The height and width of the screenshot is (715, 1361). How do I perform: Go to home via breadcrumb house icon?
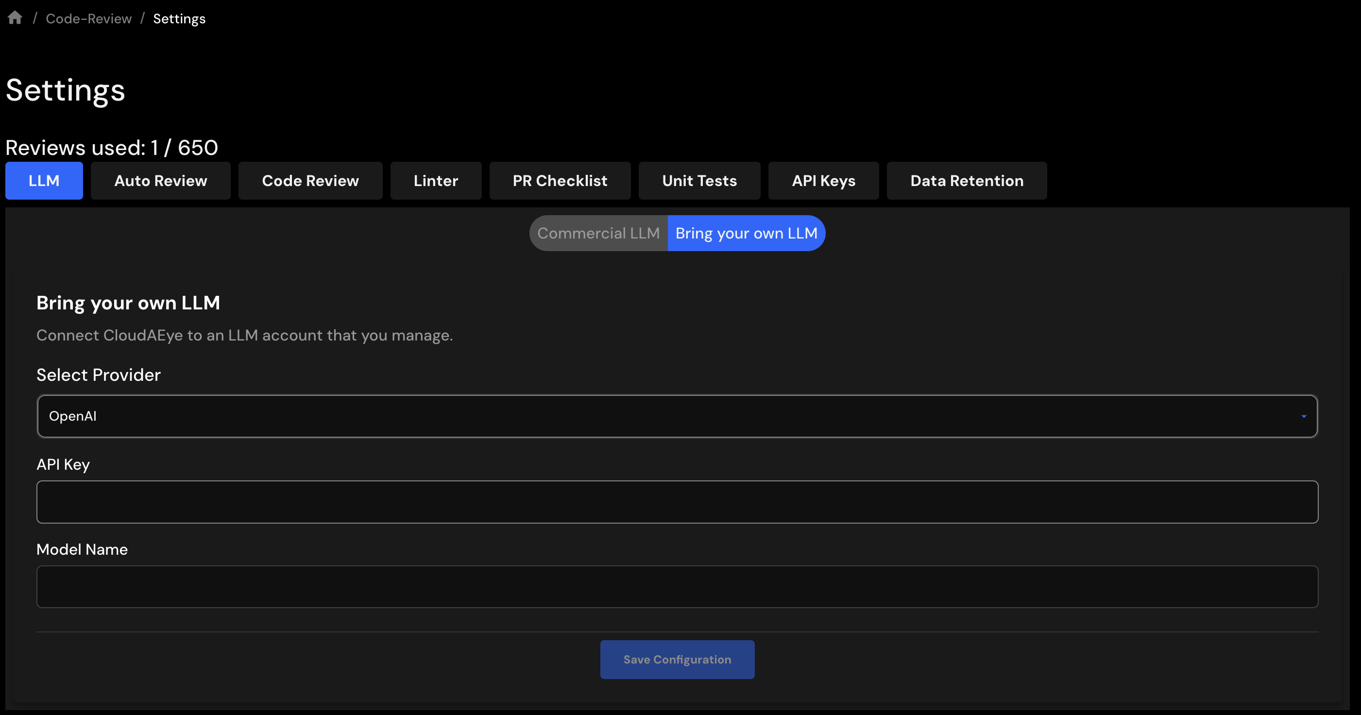coord(15,18)
